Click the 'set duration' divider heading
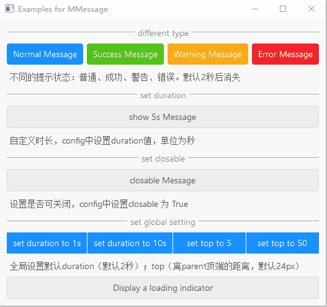The height and width of the screenshot is (307, 327). pyautogui.click(x=163, y=96)
